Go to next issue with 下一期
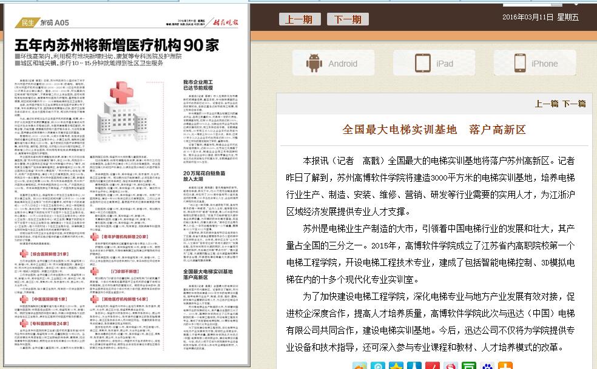Screen dimensions: 597x369 point(348,19)
